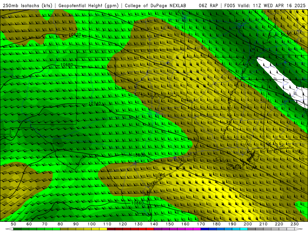The width and height of the screenshot is (308, 231).
Task: Click the 110 value on the color scale
Action: click(x=107, y=224)
